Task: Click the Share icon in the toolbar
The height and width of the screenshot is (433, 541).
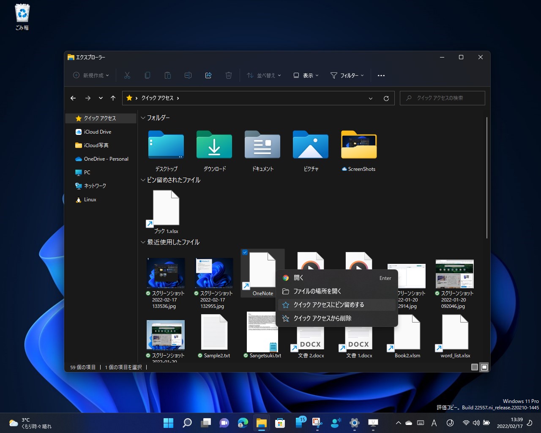Action: tap(208, 75)
